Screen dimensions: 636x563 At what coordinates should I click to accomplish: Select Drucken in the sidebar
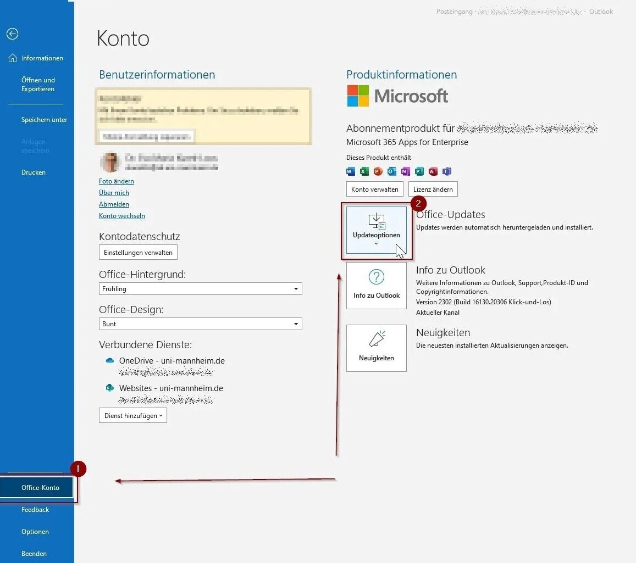click(34, 172)
